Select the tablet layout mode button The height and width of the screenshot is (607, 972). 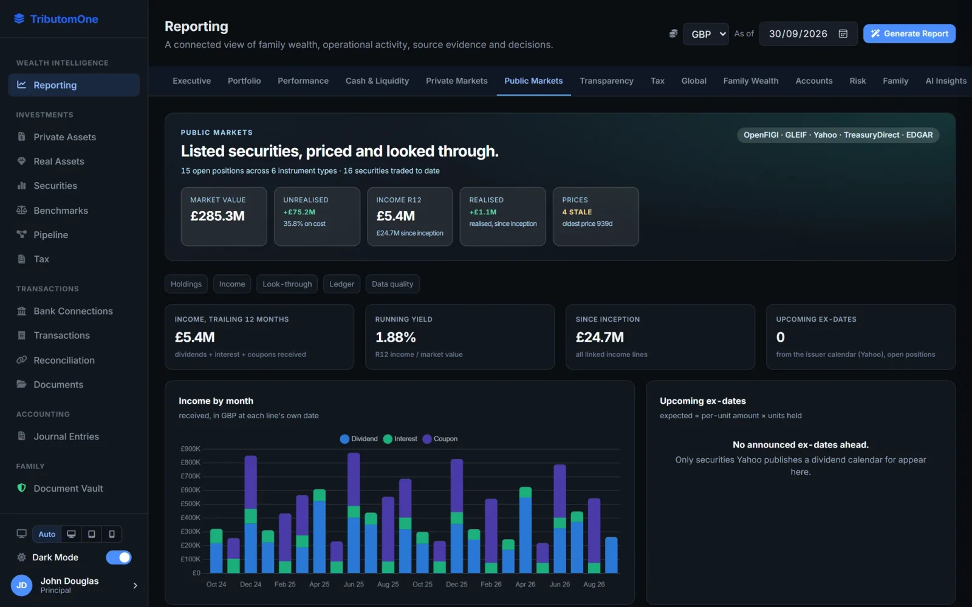pyautogui.click(x=92, y=534)
